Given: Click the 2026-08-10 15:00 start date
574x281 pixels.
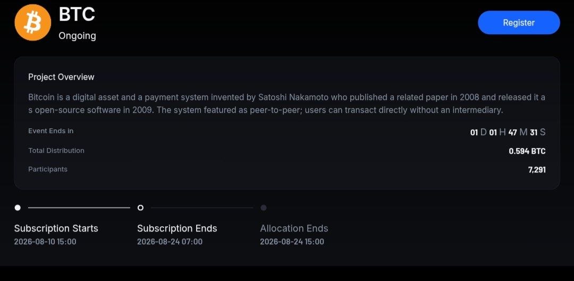Looking at the screenshot, I should [45, 242].
